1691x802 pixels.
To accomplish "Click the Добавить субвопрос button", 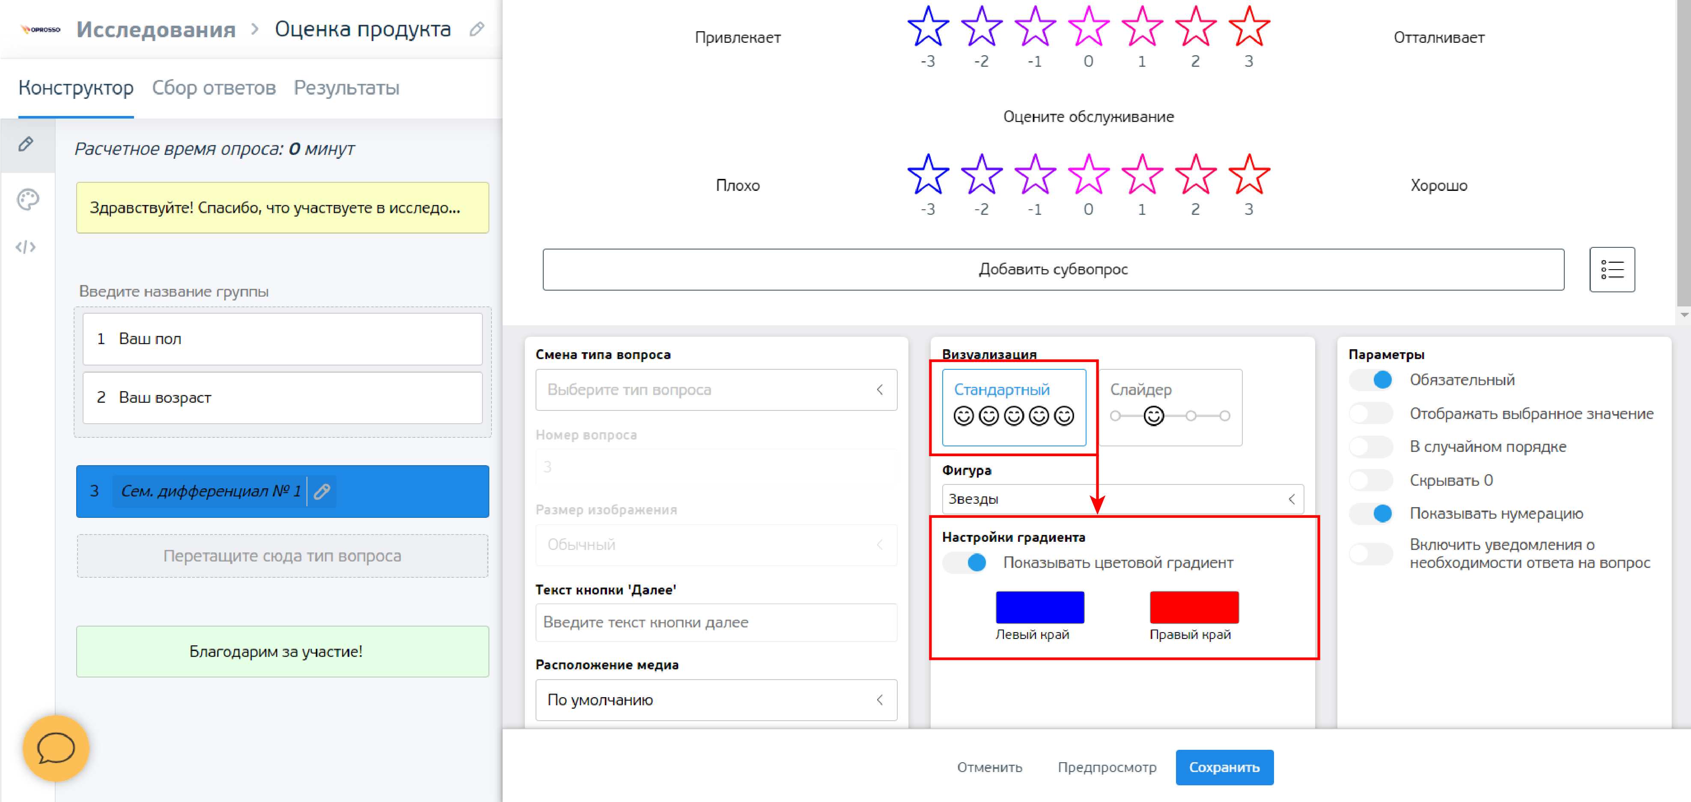I will click(x=1053, y=270).
